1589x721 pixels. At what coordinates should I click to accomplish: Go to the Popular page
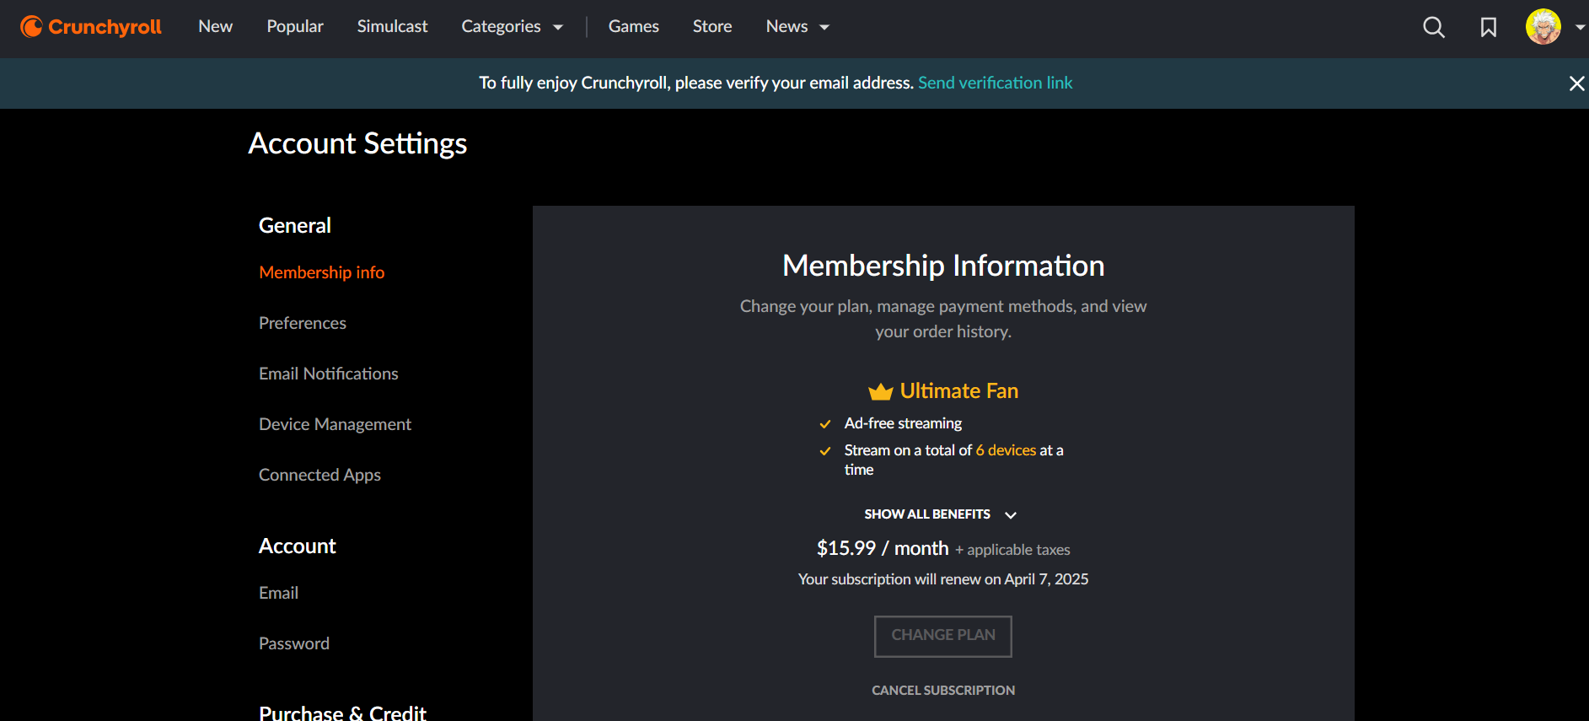tap(295, 27)
